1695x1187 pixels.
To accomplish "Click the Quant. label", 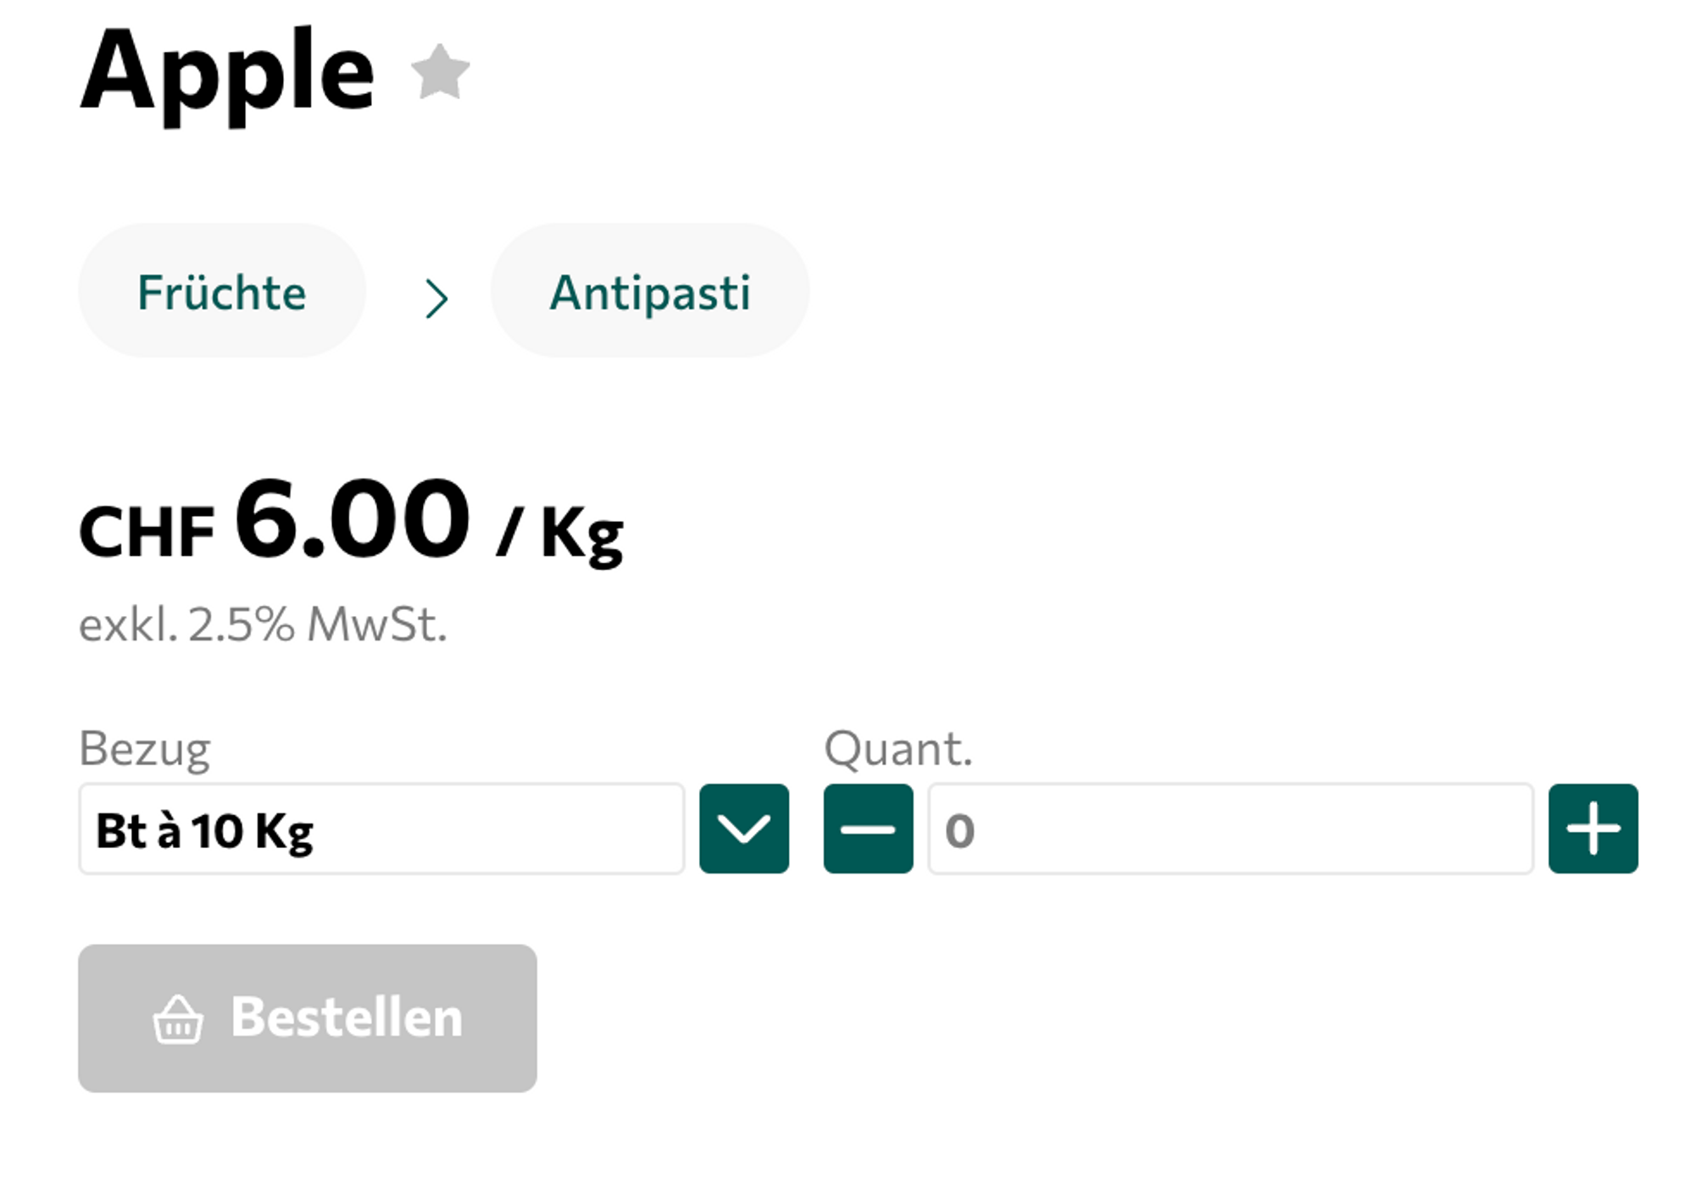I will 898,749.
